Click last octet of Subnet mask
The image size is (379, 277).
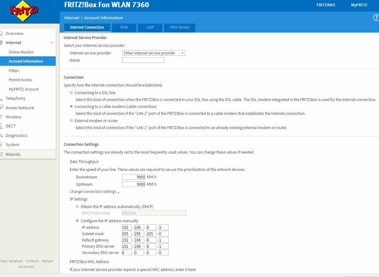164,234
